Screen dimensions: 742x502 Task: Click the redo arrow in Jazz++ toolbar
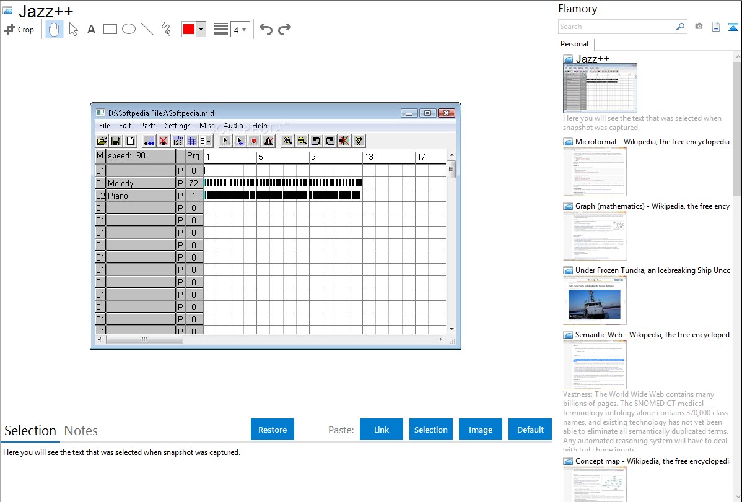(x=330, y=141)
